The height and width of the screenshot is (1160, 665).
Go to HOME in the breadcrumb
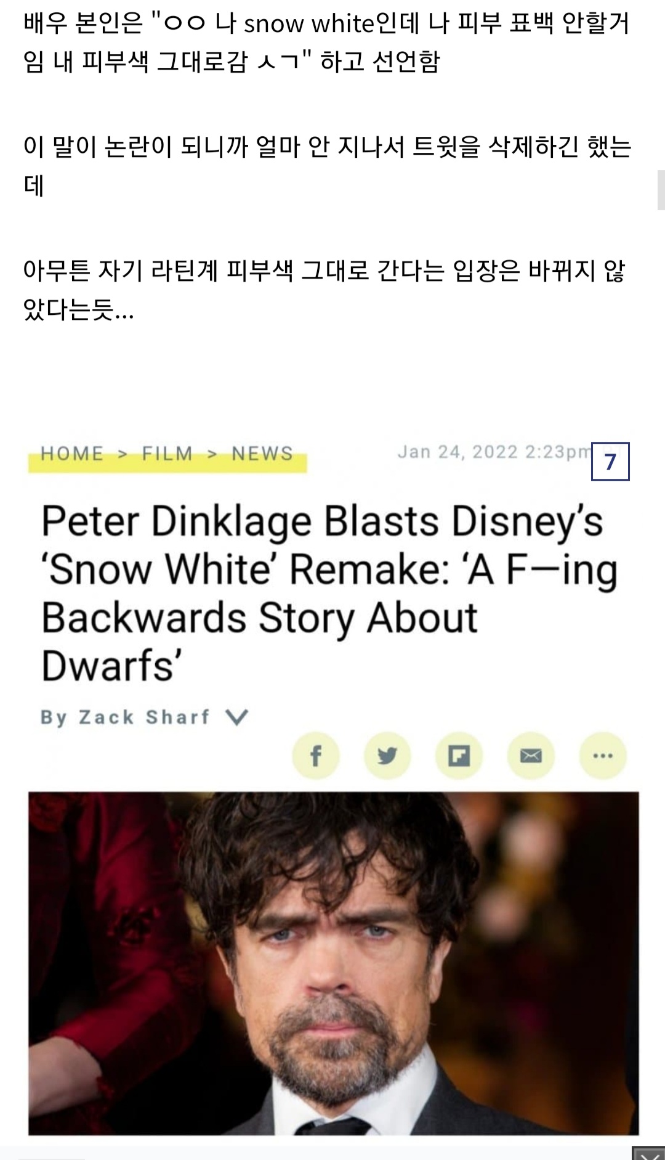72,454
